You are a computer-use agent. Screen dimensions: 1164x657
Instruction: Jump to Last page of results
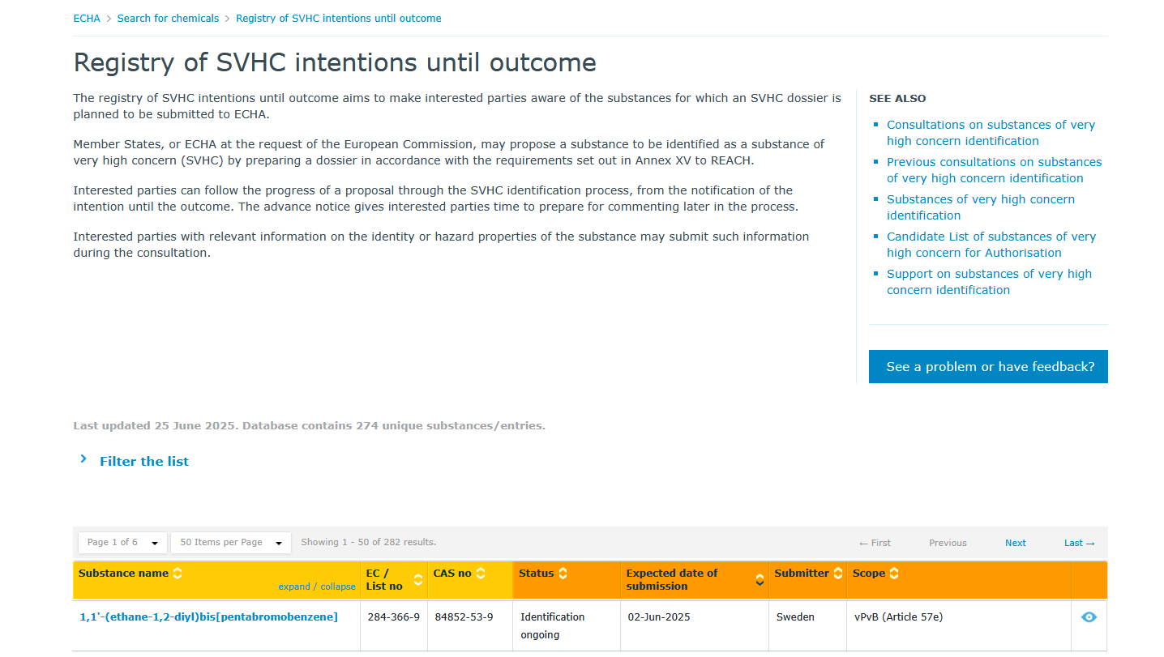(x=1080, y=543)
